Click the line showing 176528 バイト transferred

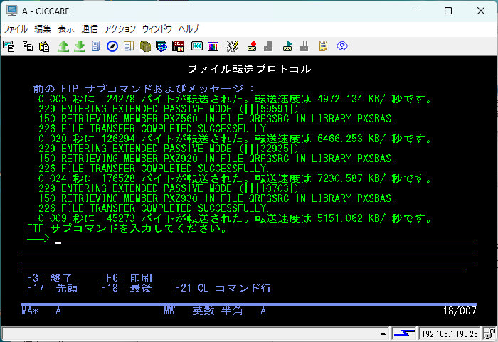click(x=235, y=178)
